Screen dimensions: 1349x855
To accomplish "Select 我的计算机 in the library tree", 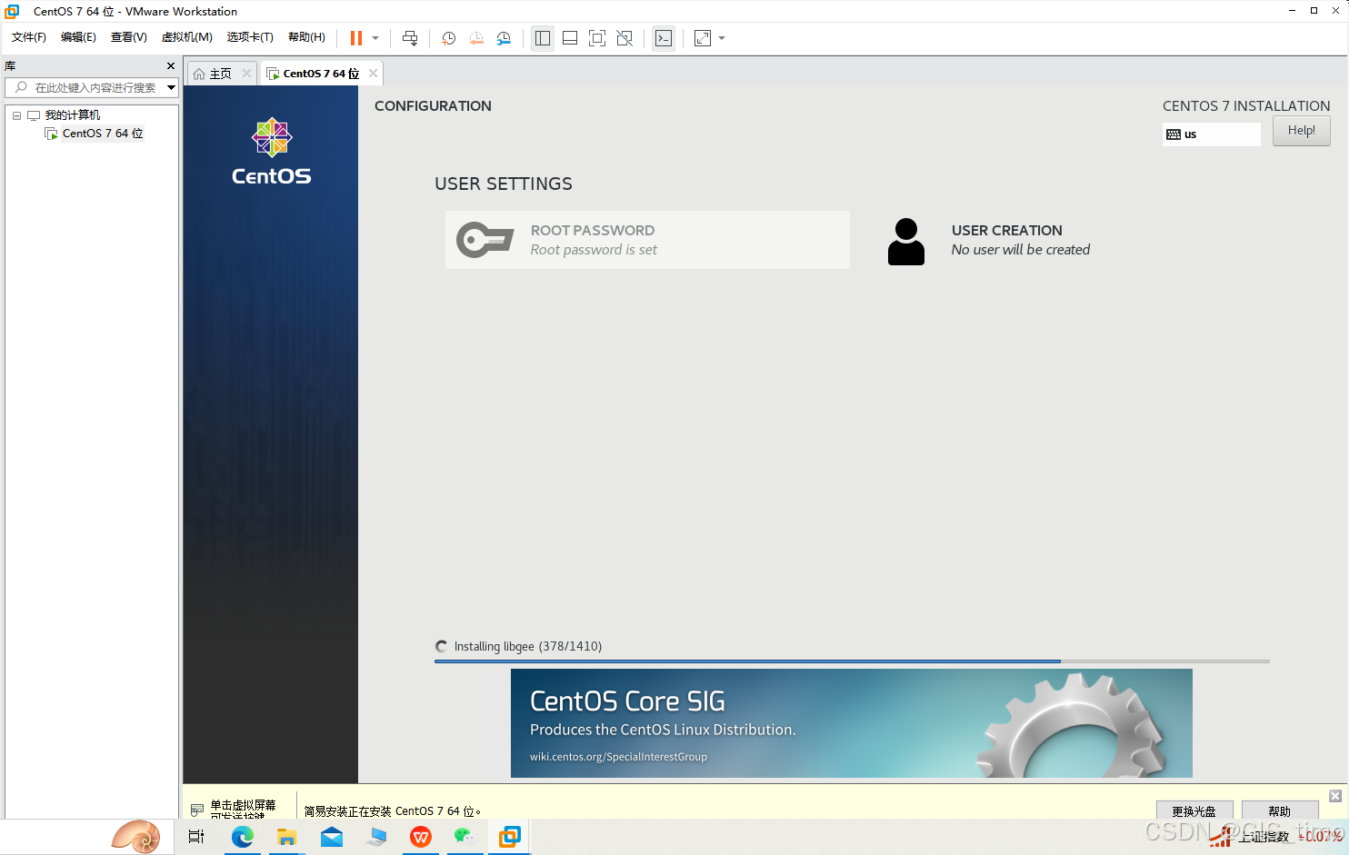I will [x=73, y=115].
